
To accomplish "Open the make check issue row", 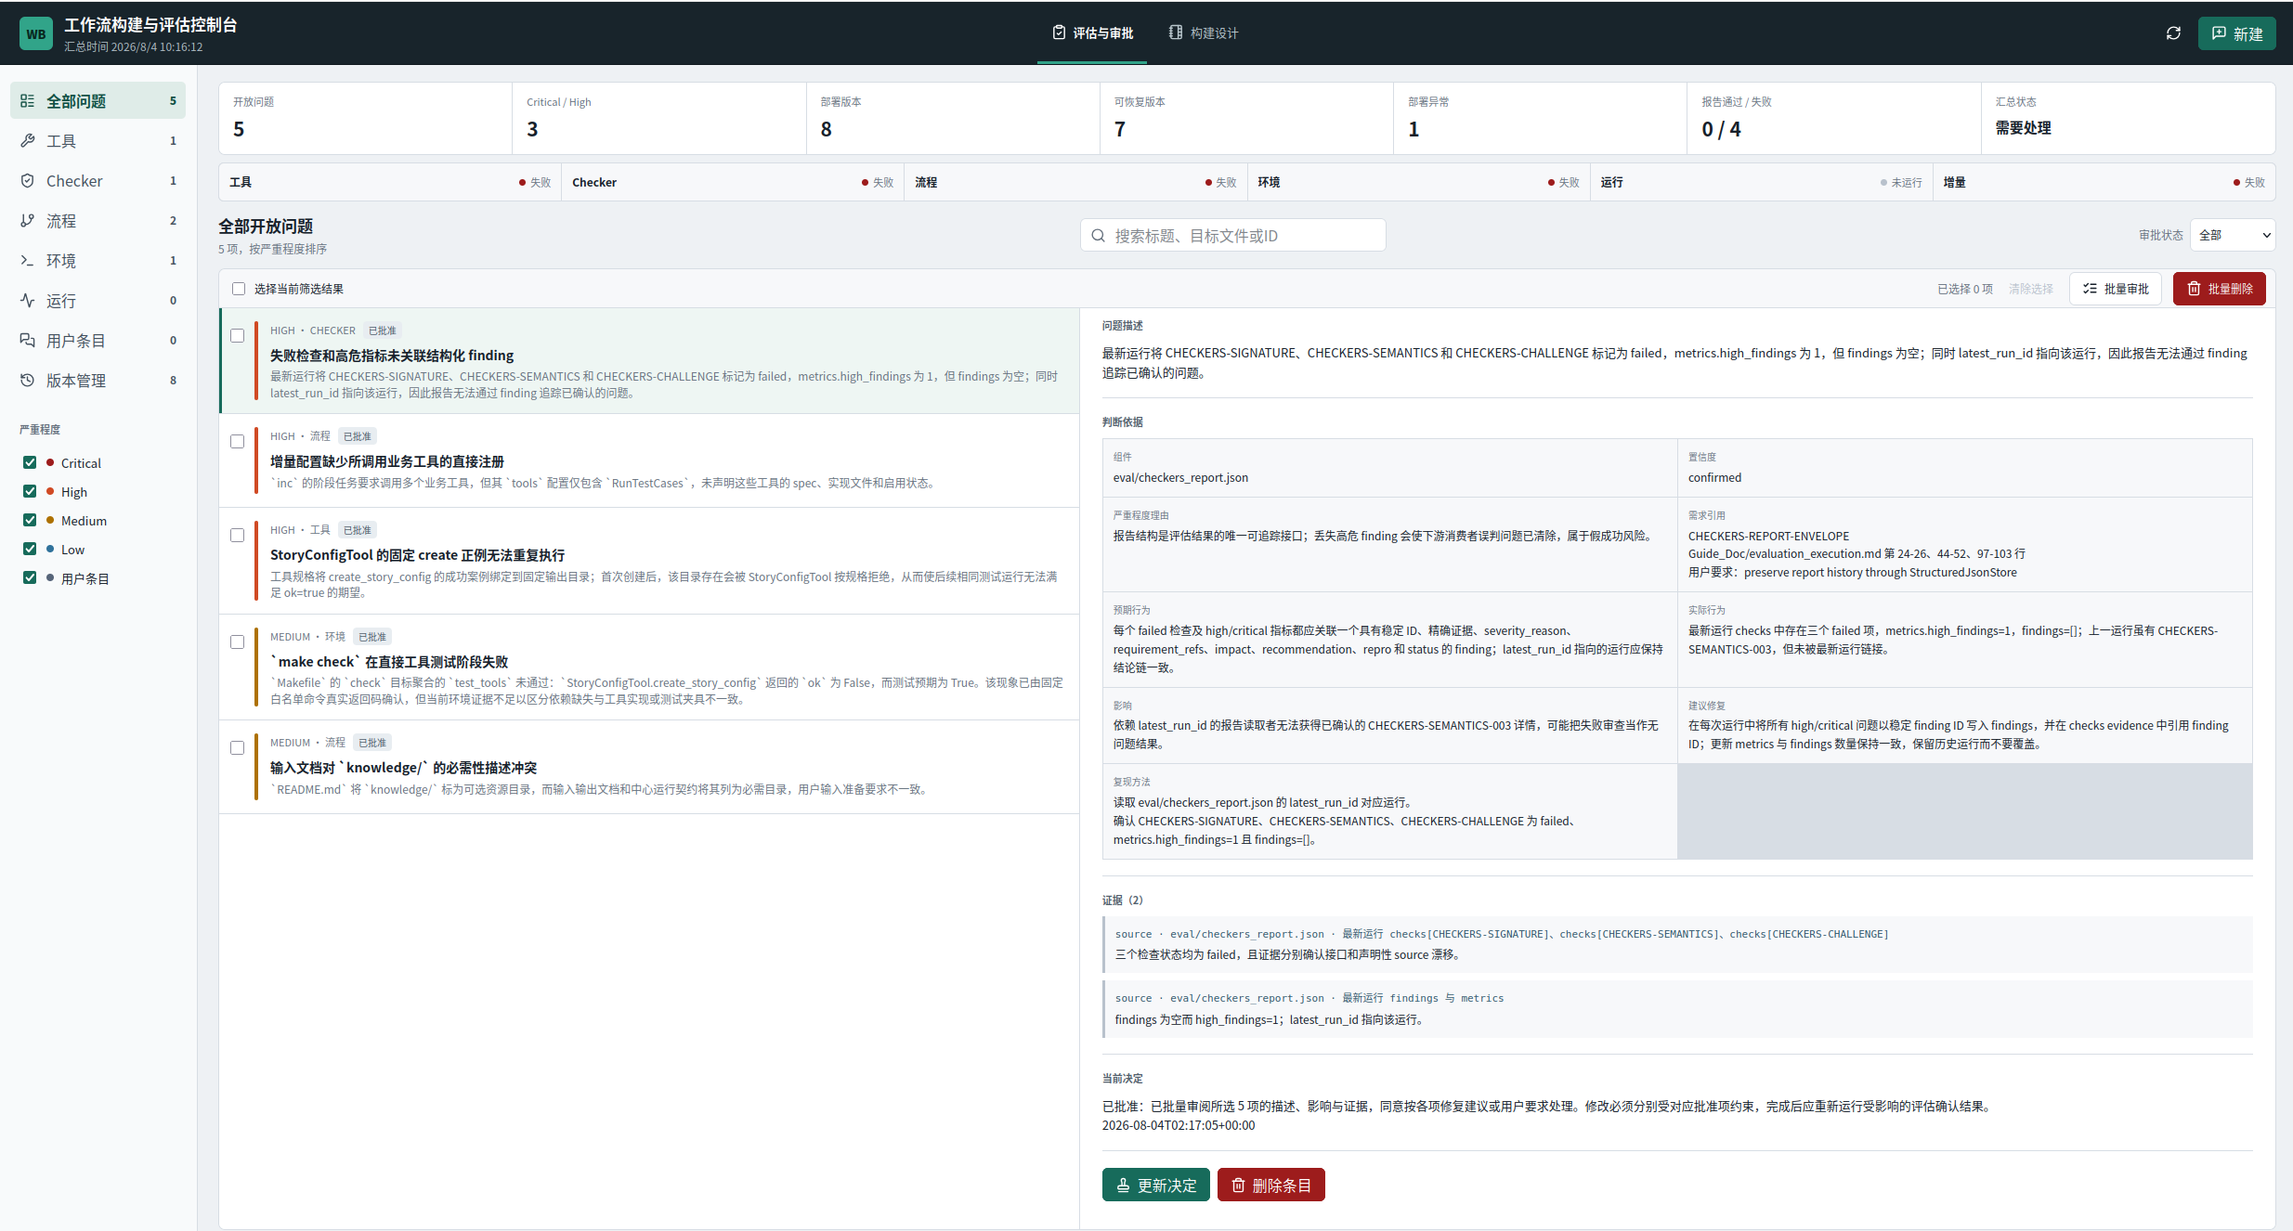I will (649, 667).
